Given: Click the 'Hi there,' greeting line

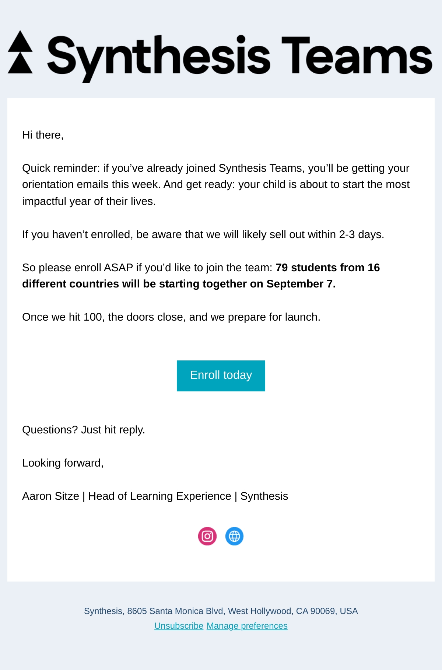Looking at the screenshot, I should [43, 135].
